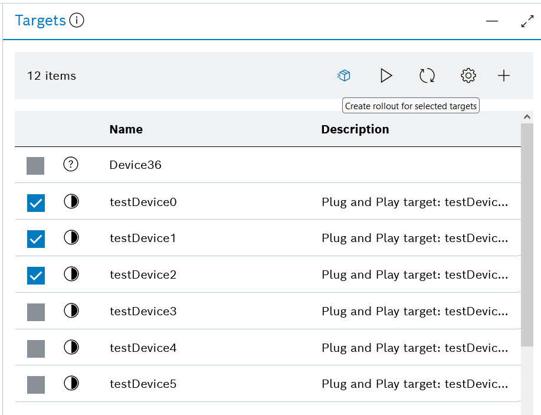The image size is (541, 415).
Task: Click the unknown status icon for Device36
Action: pos(71,165)
